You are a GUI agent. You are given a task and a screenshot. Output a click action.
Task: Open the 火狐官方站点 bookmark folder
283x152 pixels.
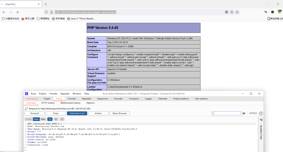click(10, 19)
